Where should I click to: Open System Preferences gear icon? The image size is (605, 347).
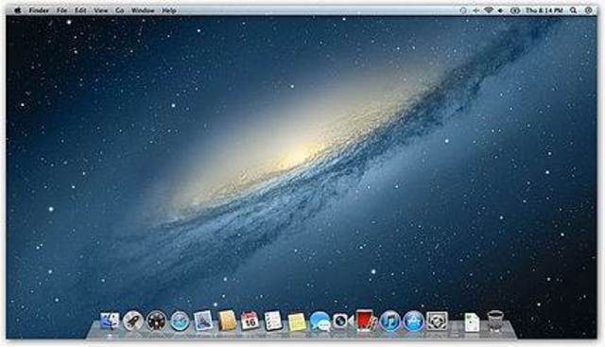(x=437, y=321)
